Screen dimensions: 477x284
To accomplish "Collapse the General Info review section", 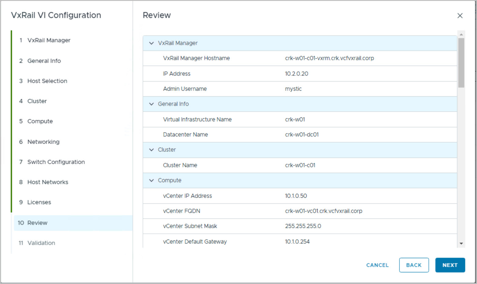I will point(151,104).
